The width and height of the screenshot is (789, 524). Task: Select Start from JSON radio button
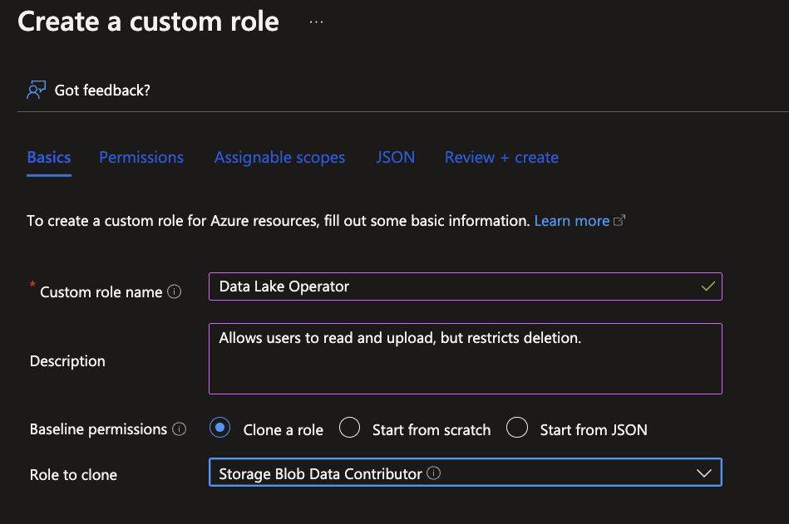[x=517, y=429]
